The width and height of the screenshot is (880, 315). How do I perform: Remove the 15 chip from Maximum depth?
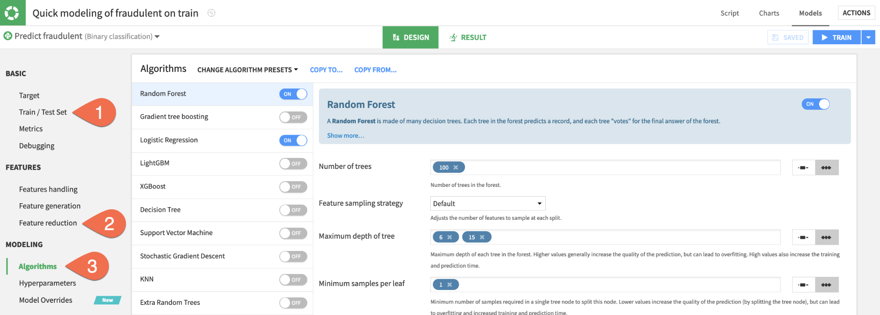coord(482,237)
